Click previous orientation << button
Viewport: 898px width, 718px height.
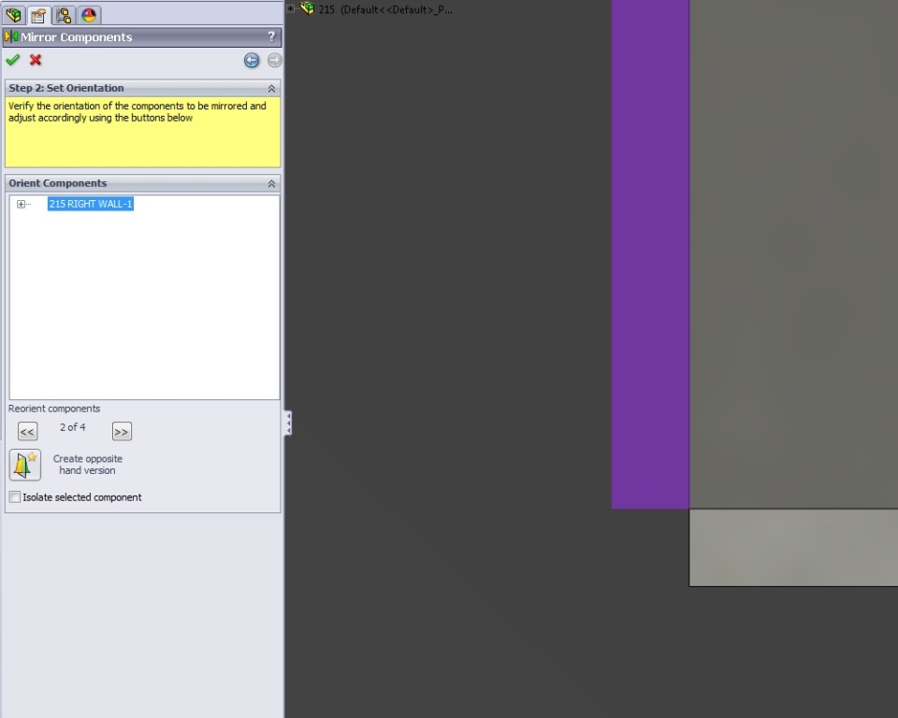tap(27, 431)
